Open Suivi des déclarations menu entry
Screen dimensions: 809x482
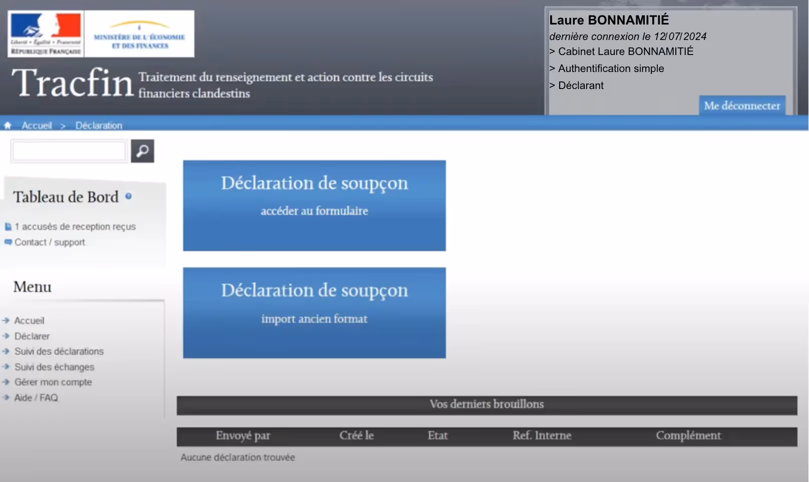(x=59, y=351)
